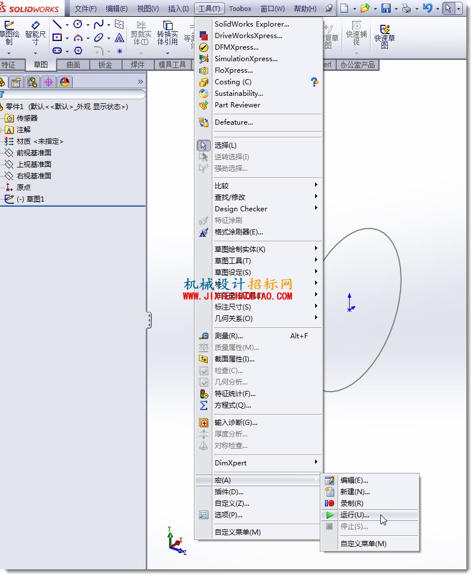Select the Circle sketch tool
This screenshot has height=578, width=475.
(x=78, y=24)
